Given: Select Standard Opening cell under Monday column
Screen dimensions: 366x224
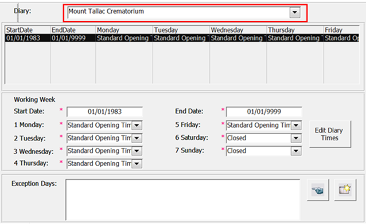Looking at the screenshot, I should tap(124, 38).
